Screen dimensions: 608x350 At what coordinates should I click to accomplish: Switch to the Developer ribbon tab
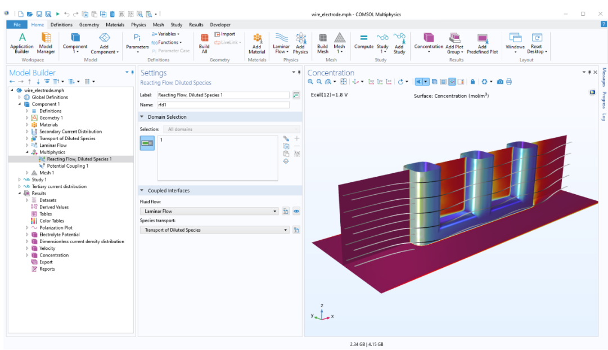pos(220,24)
